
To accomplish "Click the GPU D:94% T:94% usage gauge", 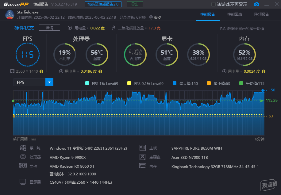I will (135, 55).
